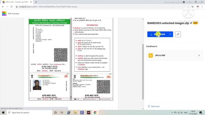Click the PRO badge
The height and width of the screenshot is (115, 205).
pos(195,23)
